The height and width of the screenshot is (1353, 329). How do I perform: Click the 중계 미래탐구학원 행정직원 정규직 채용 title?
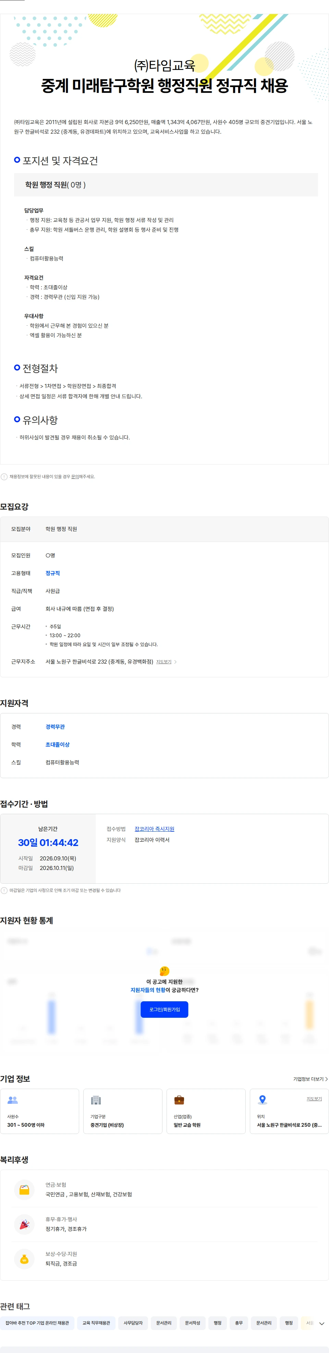[164, 86]
